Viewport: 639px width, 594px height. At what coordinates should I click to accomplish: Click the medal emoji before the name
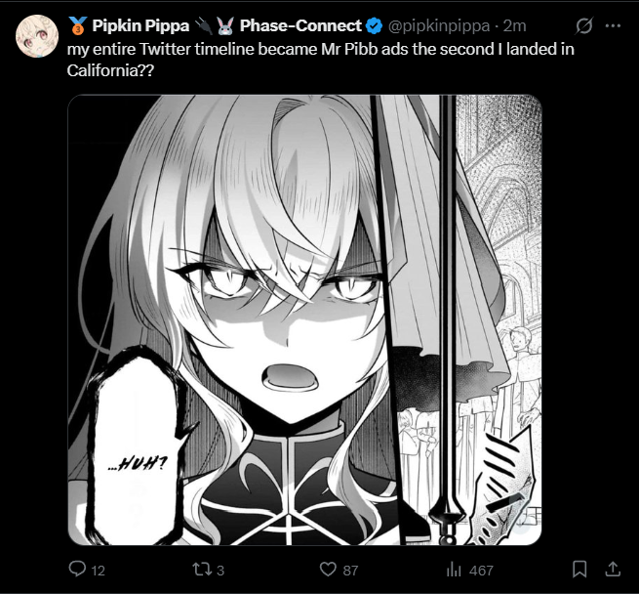pos(77,25)
